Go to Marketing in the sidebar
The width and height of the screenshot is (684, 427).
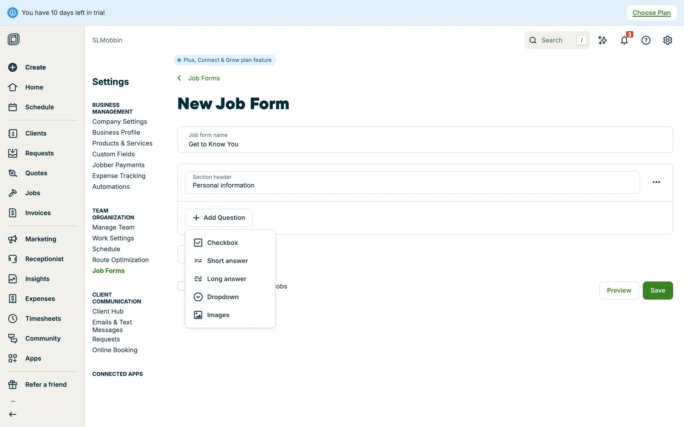[x=41, y=239]
